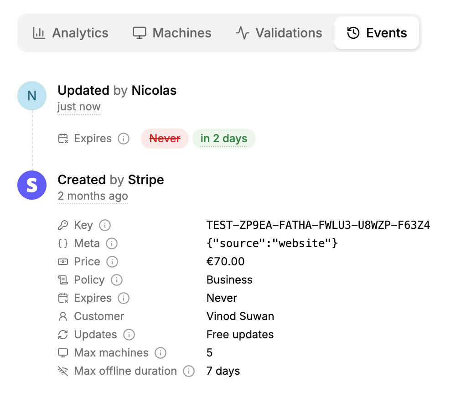Click the info icon beside Expires in the Updated event
The width and height of the screenshot is (456, 403).
coord(124,139)
